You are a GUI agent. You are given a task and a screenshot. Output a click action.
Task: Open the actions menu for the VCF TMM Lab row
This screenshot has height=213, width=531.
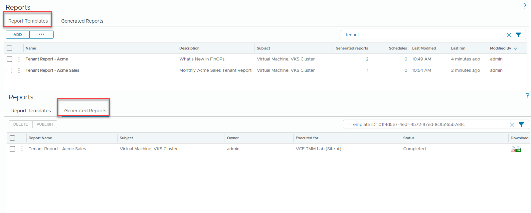pyautogui.click(x=22, y=149)
